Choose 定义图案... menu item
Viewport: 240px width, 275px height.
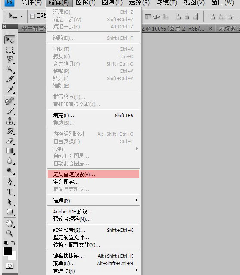coord(93,182)
